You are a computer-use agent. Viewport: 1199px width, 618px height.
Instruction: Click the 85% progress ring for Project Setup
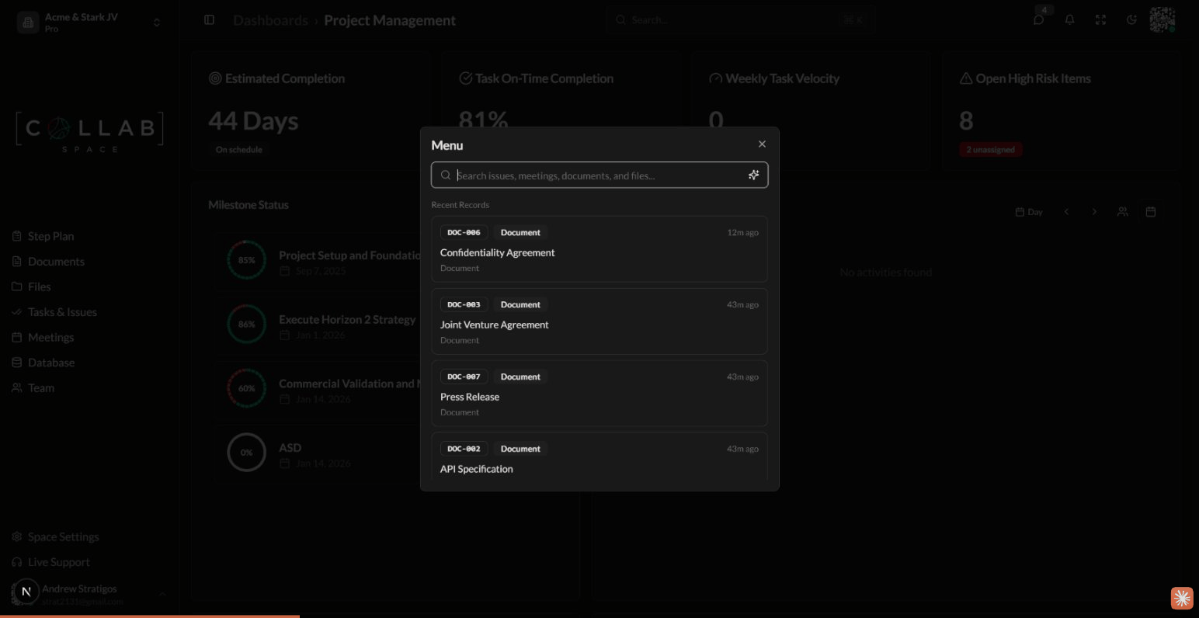[x=246, y=260]
